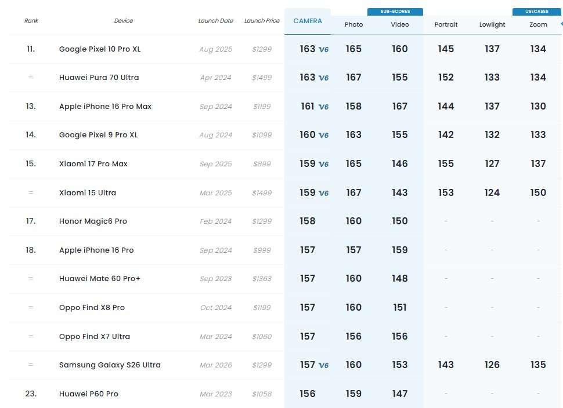The width and height of the screenshot is (563, 408).
Task: Click Portrait score 155 for Xiaomi 17 Pro Max
Action: [446, 164]
